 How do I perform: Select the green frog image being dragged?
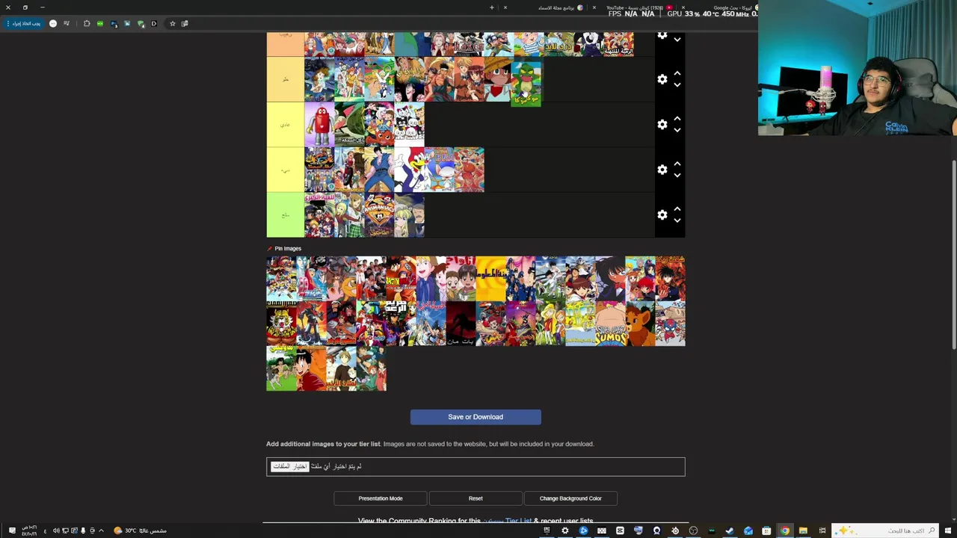coord(526,84)
